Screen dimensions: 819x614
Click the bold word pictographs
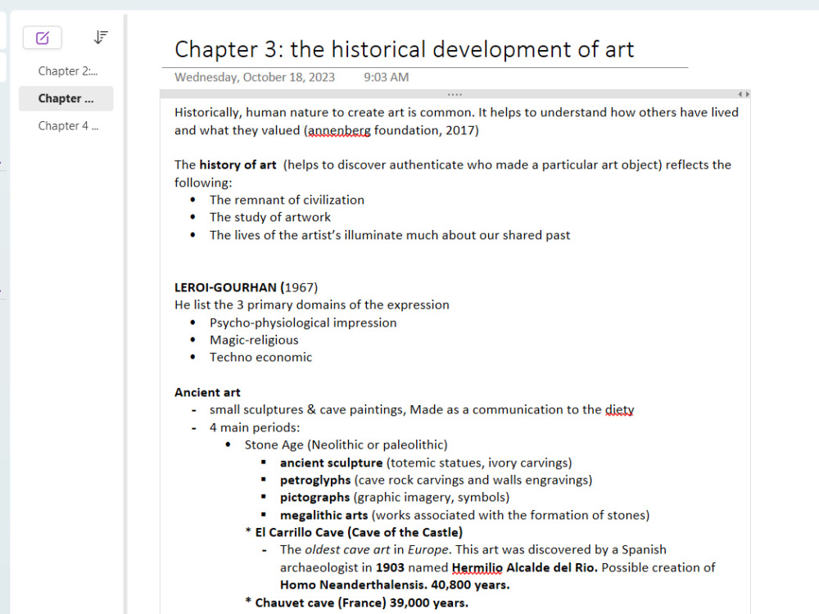(x=314, y=498)
